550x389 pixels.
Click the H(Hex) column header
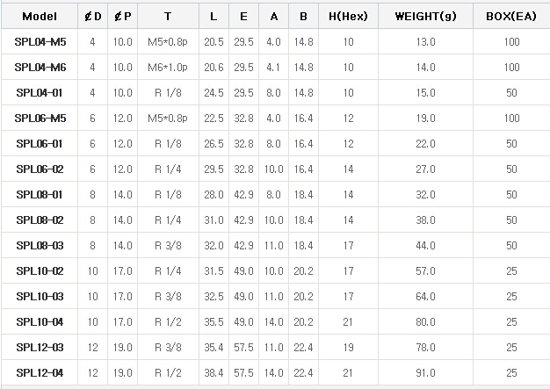click(x=348, y=16)
